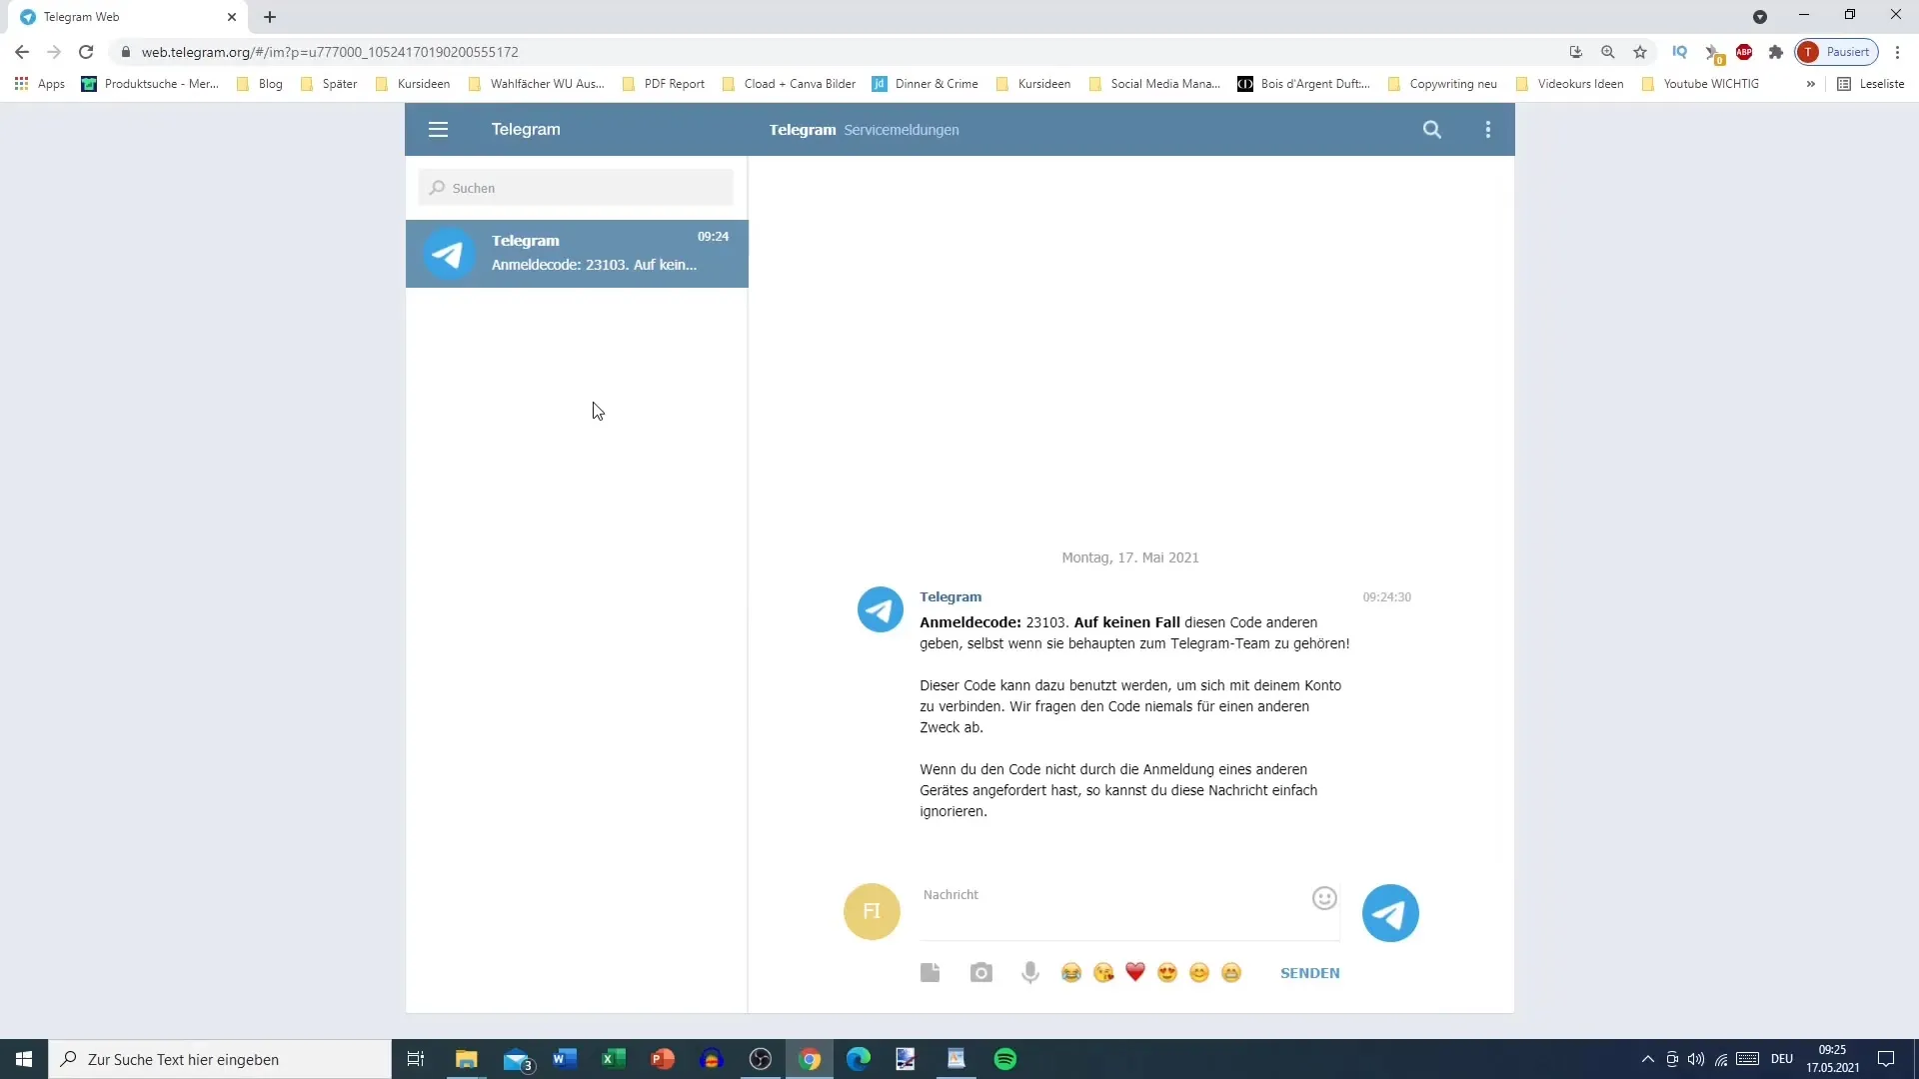Open the Telegram hamburger menu
Screen dimensions: 1919x1079
coord(438,130)
